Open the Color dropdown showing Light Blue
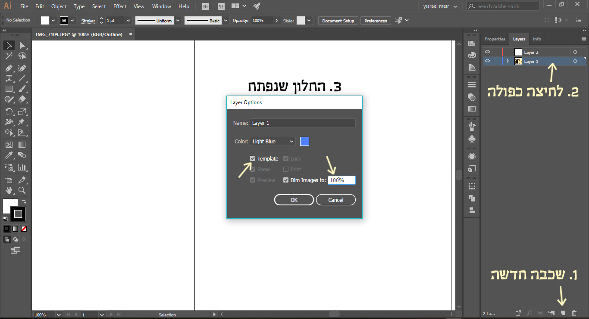 [x=272, y=141]
